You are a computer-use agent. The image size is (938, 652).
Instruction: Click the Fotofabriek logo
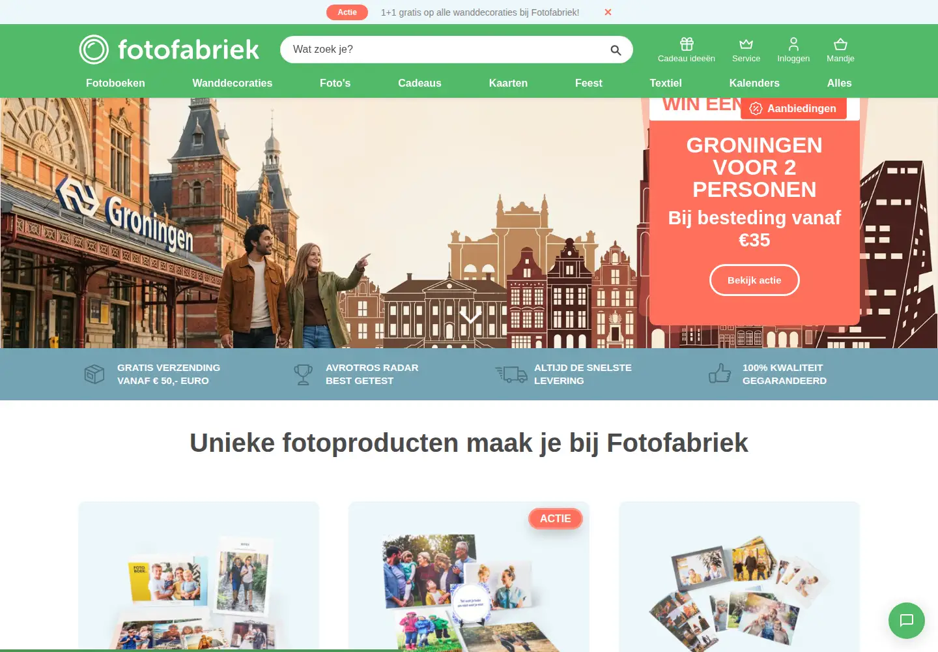pyautogui.click(x=169, y=50)
